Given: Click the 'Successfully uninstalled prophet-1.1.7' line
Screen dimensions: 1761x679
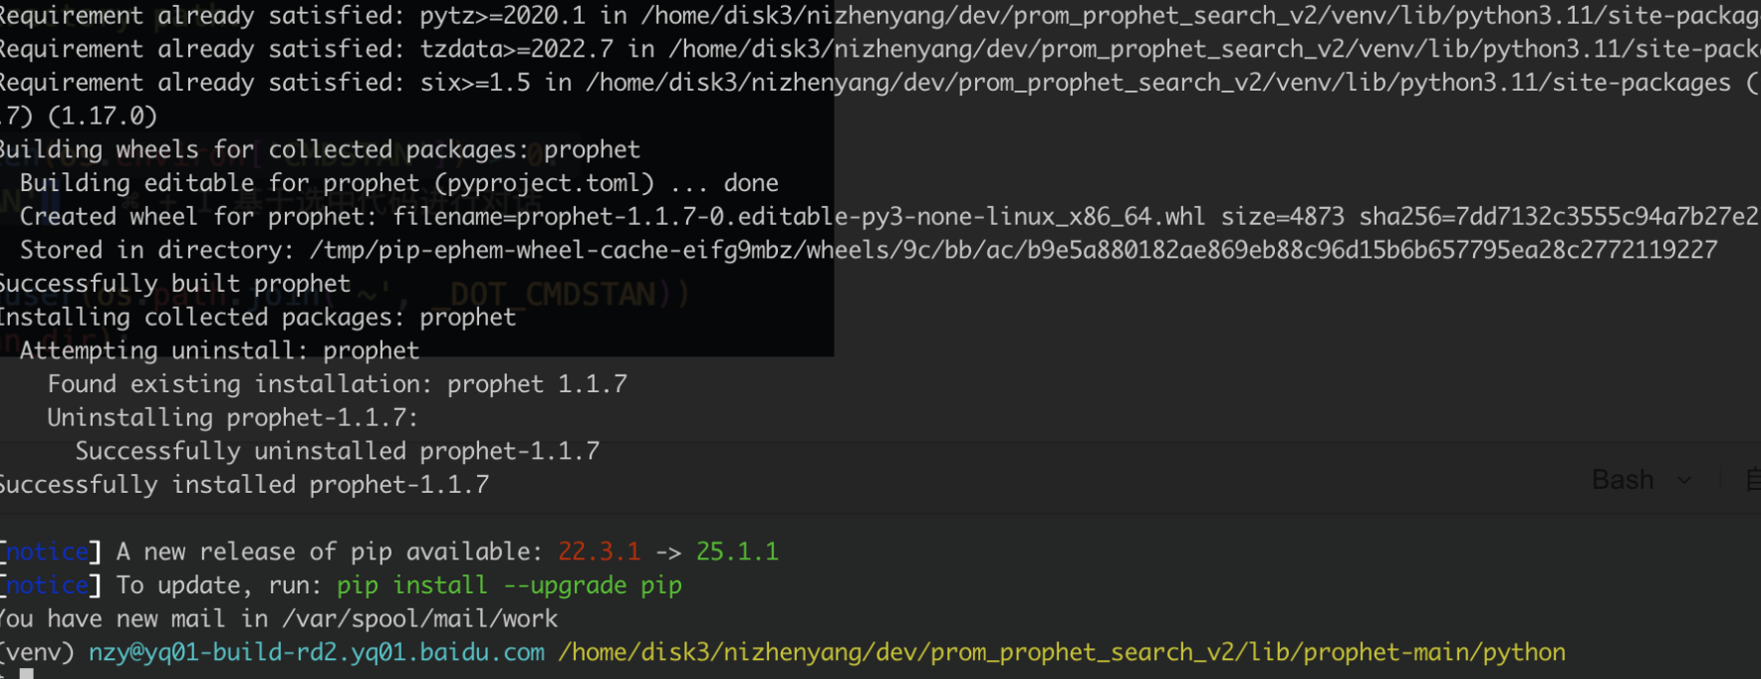Looking at the screenshot, I should (337, 451).
